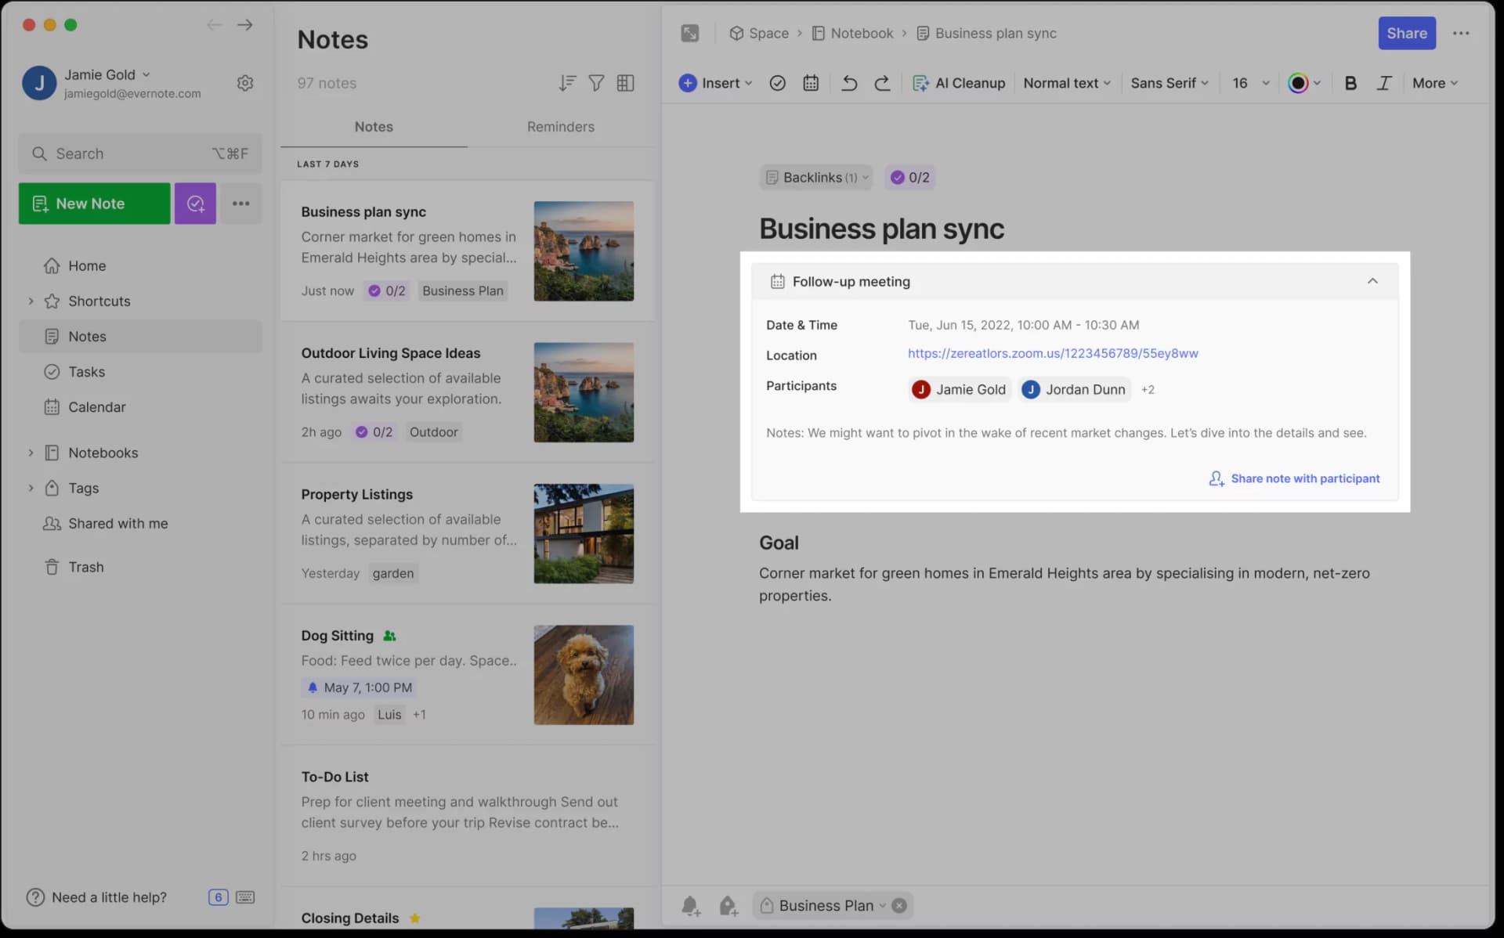
Task: Select the filter icon above the notes list
Action: pos(596,83)
